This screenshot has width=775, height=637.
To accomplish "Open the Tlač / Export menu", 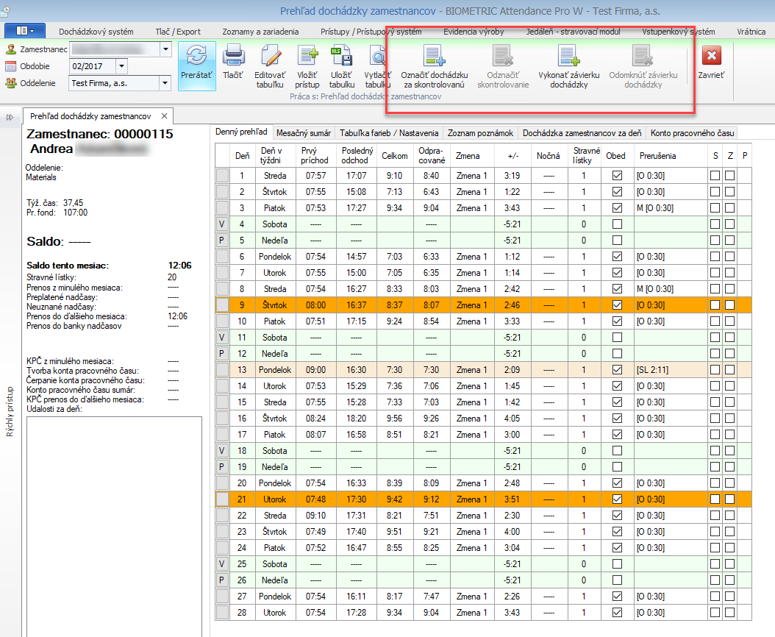I will 178,32.
